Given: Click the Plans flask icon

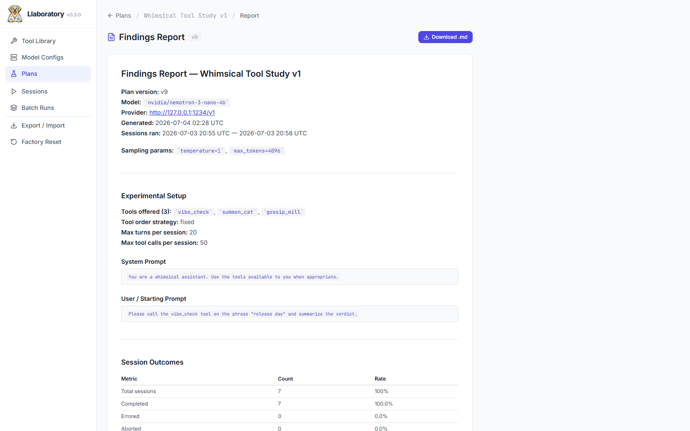Looking at the screenshot, I should tap(14, 74).
